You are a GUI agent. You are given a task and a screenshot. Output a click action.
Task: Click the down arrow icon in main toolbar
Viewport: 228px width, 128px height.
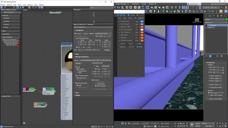pyautogui.click(x=158, y=11)
